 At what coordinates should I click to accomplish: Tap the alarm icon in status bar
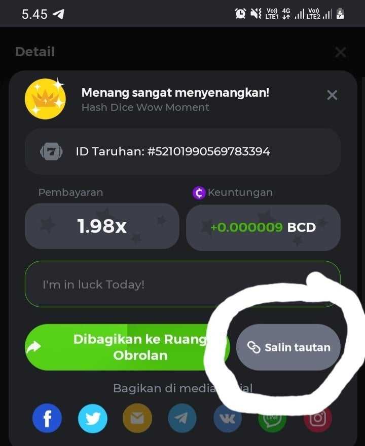point(240,14)
